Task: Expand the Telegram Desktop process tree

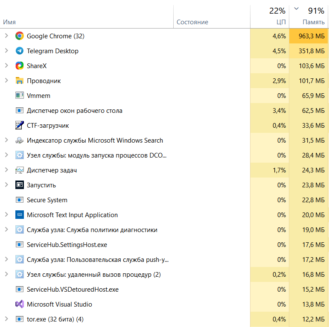Action: 6,51
